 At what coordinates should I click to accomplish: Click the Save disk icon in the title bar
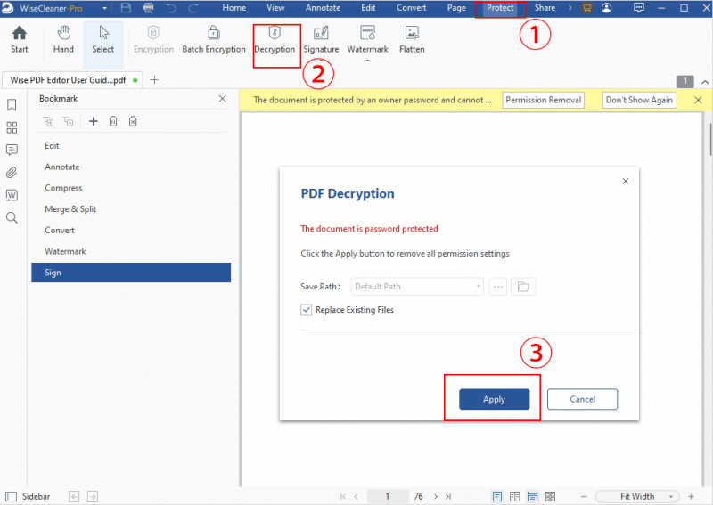tap(126, 8)
